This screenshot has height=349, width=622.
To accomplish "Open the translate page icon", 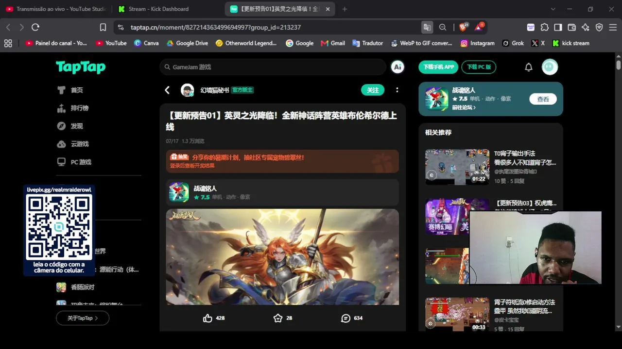I will tap(427, 27).
